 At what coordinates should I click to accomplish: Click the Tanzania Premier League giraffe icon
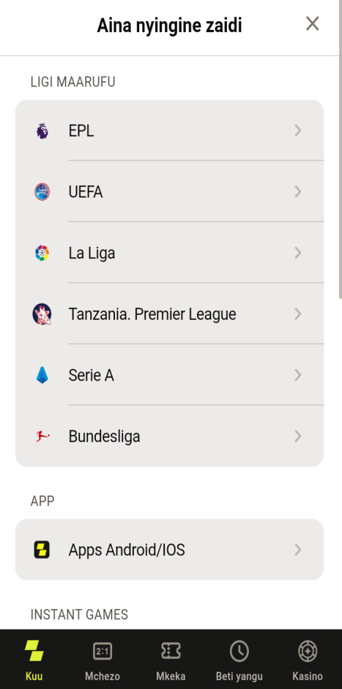(42, 314)
